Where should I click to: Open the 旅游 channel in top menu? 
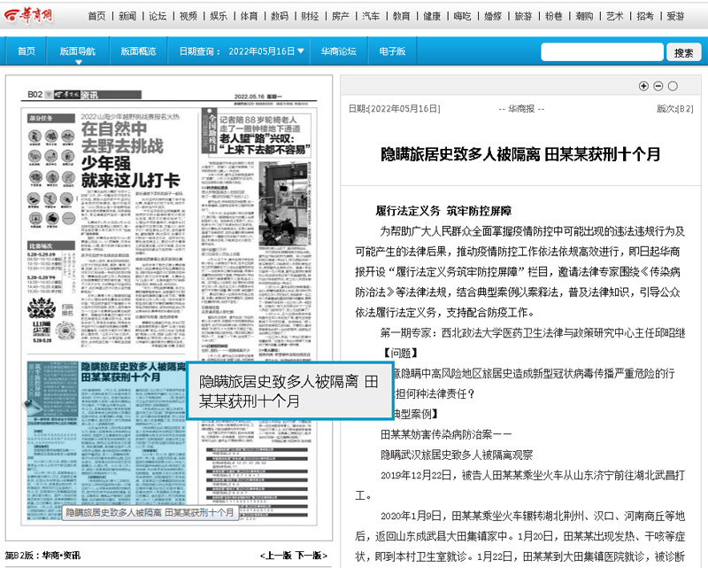(523, 16)
